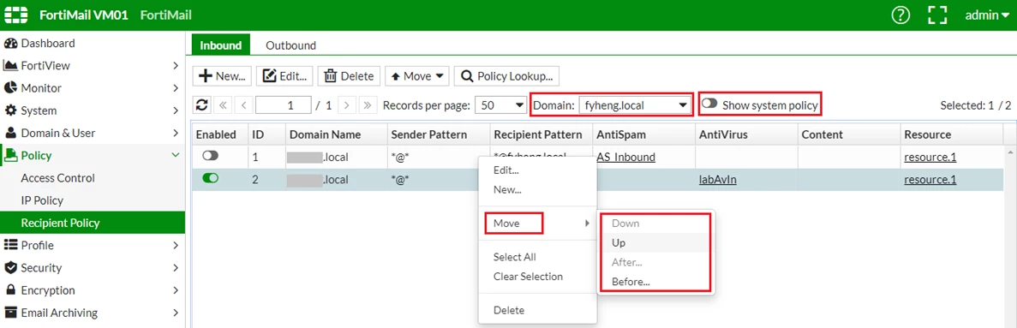Expand the FortiView menu chevron
Viewport: 1017px width, 328px height.
[175, 65]
